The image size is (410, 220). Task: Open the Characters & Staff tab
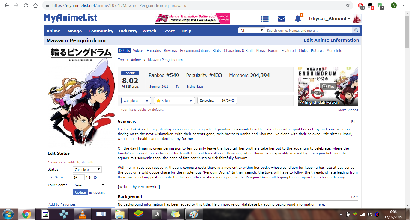(238, 50)
